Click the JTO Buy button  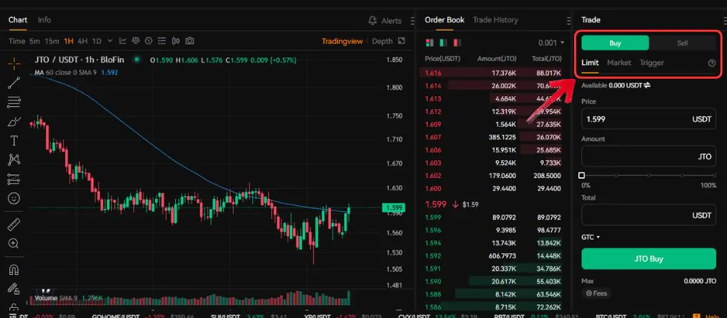click(649, 258)
